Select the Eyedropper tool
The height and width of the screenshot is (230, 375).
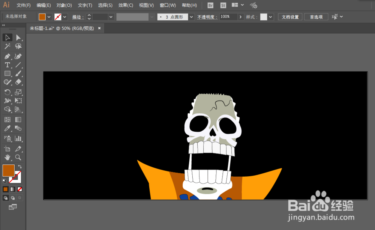tap(7, 128)
